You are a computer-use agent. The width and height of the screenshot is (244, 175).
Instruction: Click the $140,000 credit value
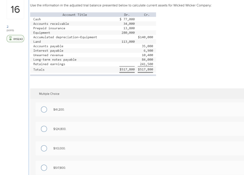[x=146, y=37]
